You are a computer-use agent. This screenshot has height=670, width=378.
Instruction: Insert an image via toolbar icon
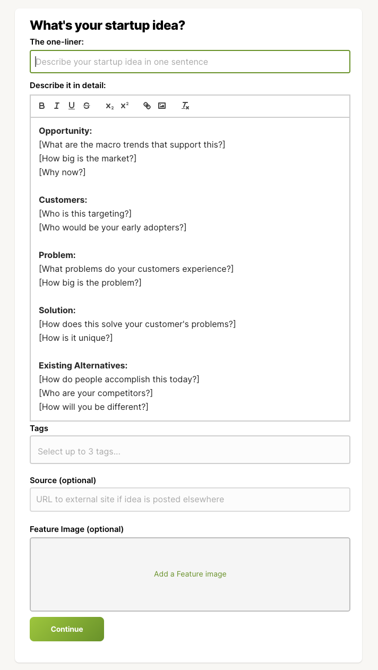pos(162,106)
